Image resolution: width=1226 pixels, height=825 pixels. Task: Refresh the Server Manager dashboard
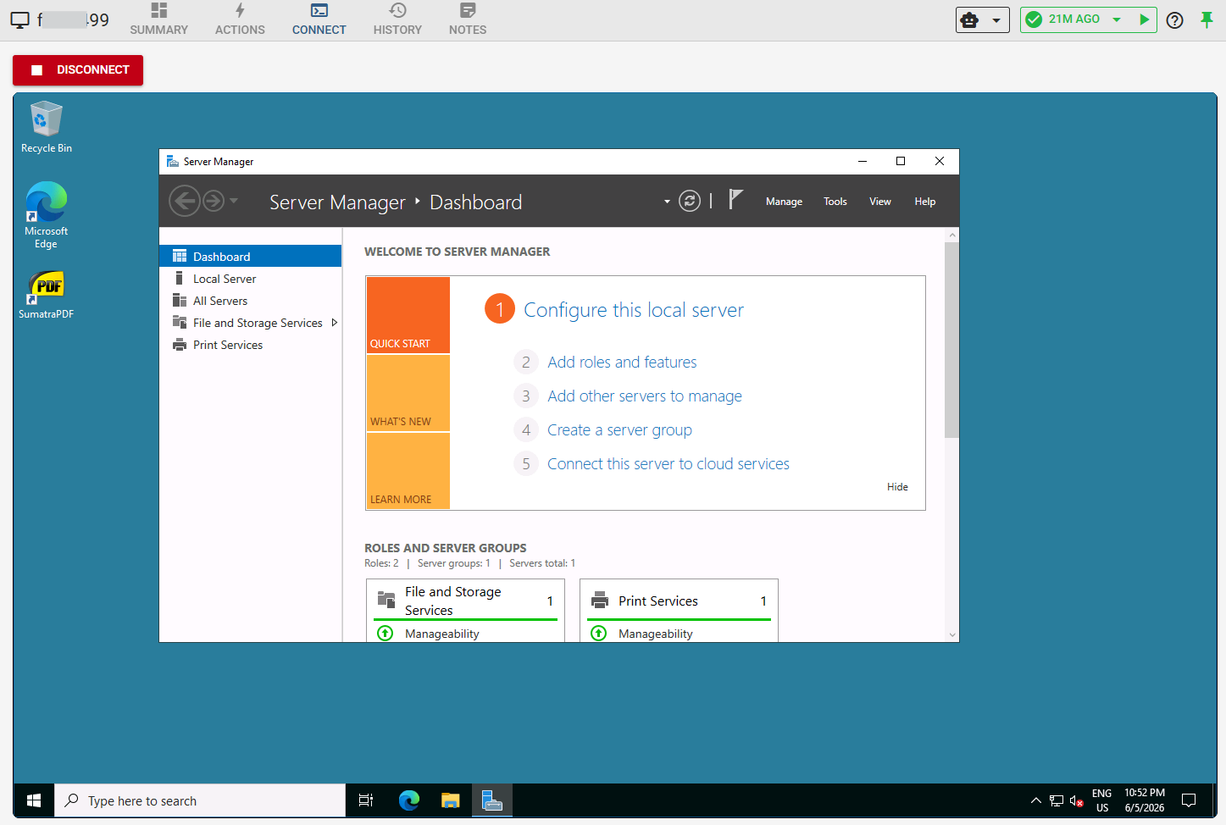690,201
